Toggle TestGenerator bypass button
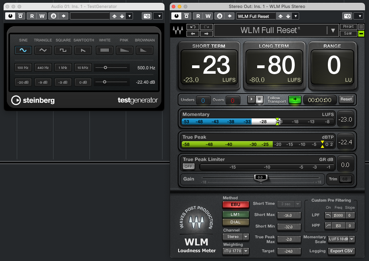 (20, 16)
